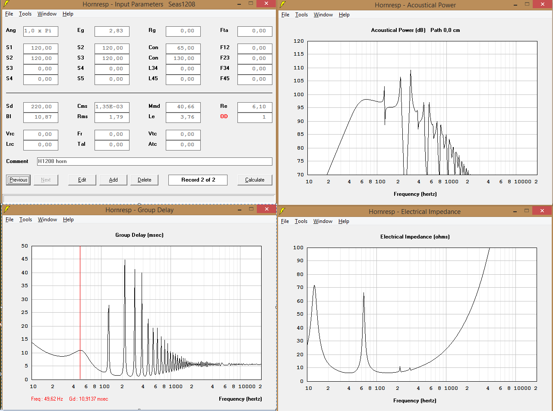Click the S1 field with 120,00
Image resolution: width=553 pixels, height=411 pixels.
(x=41, y=48)
